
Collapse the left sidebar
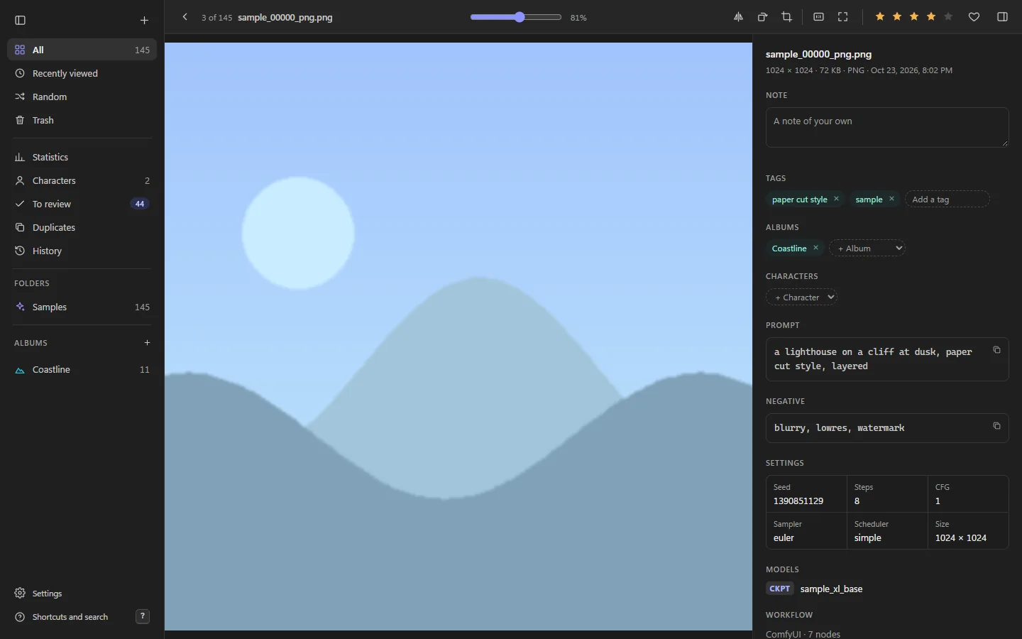pyautogui.click(x=21, y=21)
